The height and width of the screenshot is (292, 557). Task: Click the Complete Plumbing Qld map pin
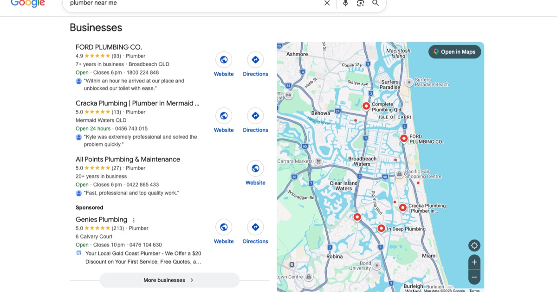(366, 106)
